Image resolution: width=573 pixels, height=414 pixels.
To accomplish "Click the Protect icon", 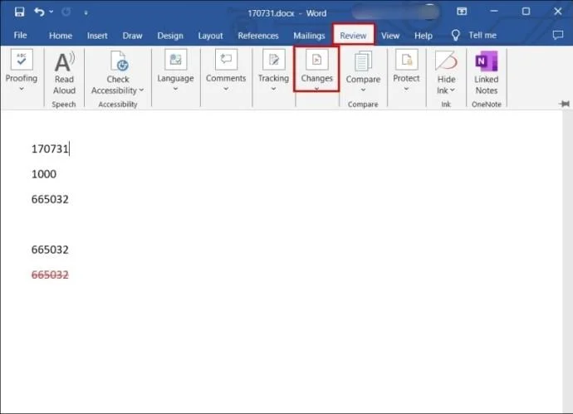I will click(x=406, y=59).
